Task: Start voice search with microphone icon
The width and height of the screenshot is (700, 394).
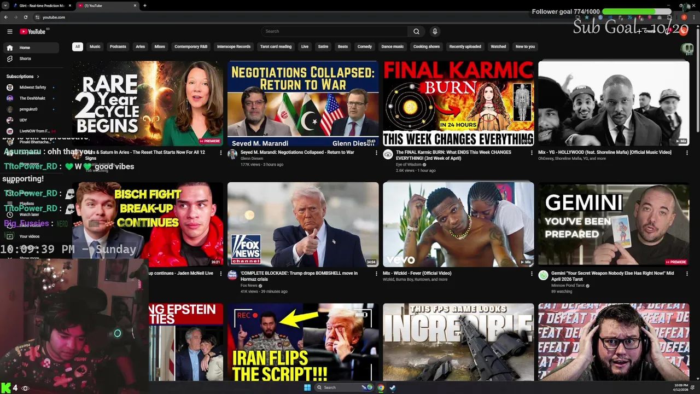Action: pyautogui.click(x=435, y=31)
